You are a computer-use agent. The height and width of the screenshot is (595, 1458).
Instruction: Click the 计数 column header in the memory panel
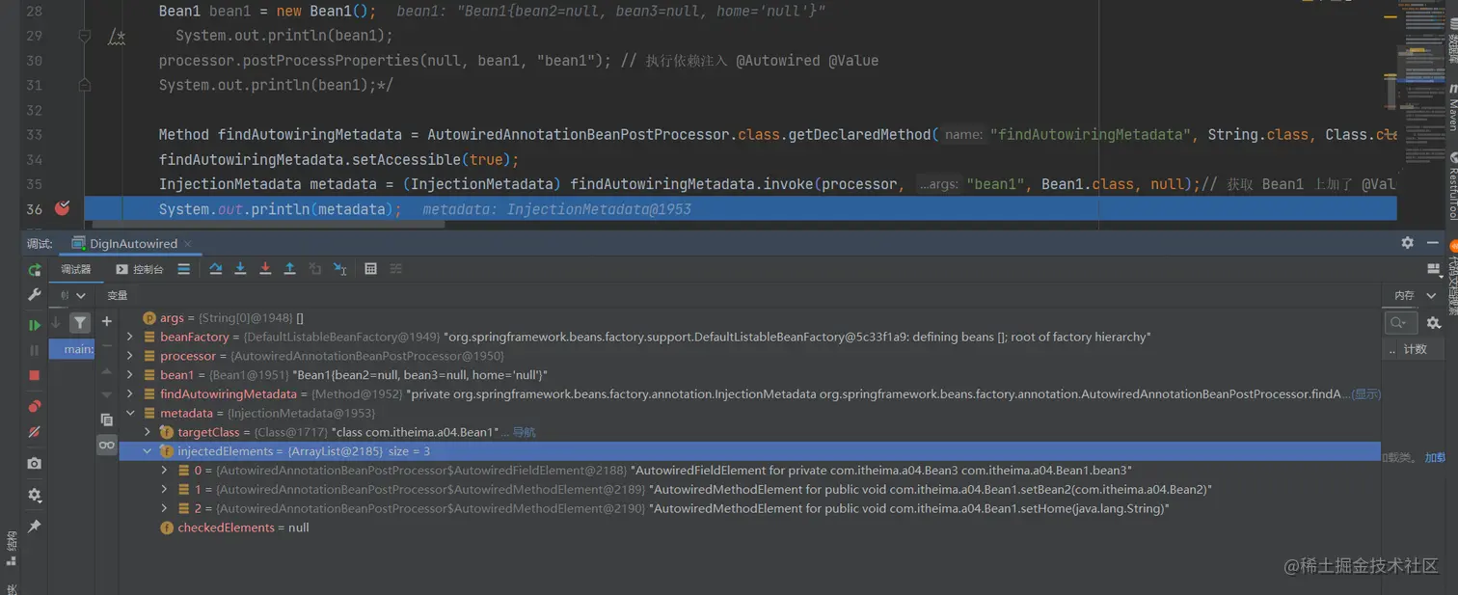point(1416,349)
